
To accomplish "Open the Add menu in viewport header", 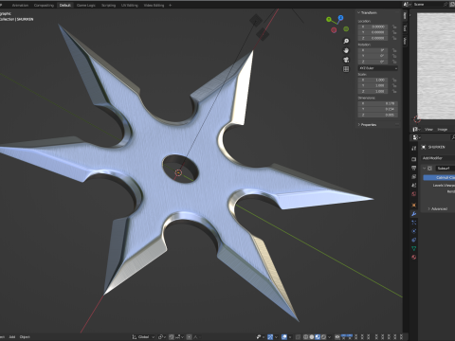I will (12, 337).
